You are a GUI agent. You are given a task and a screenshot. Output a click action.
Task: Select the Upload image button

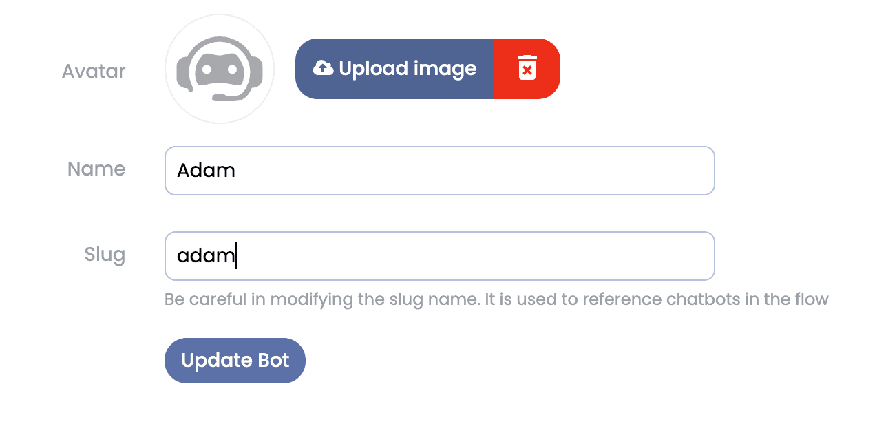pos(394,69)
